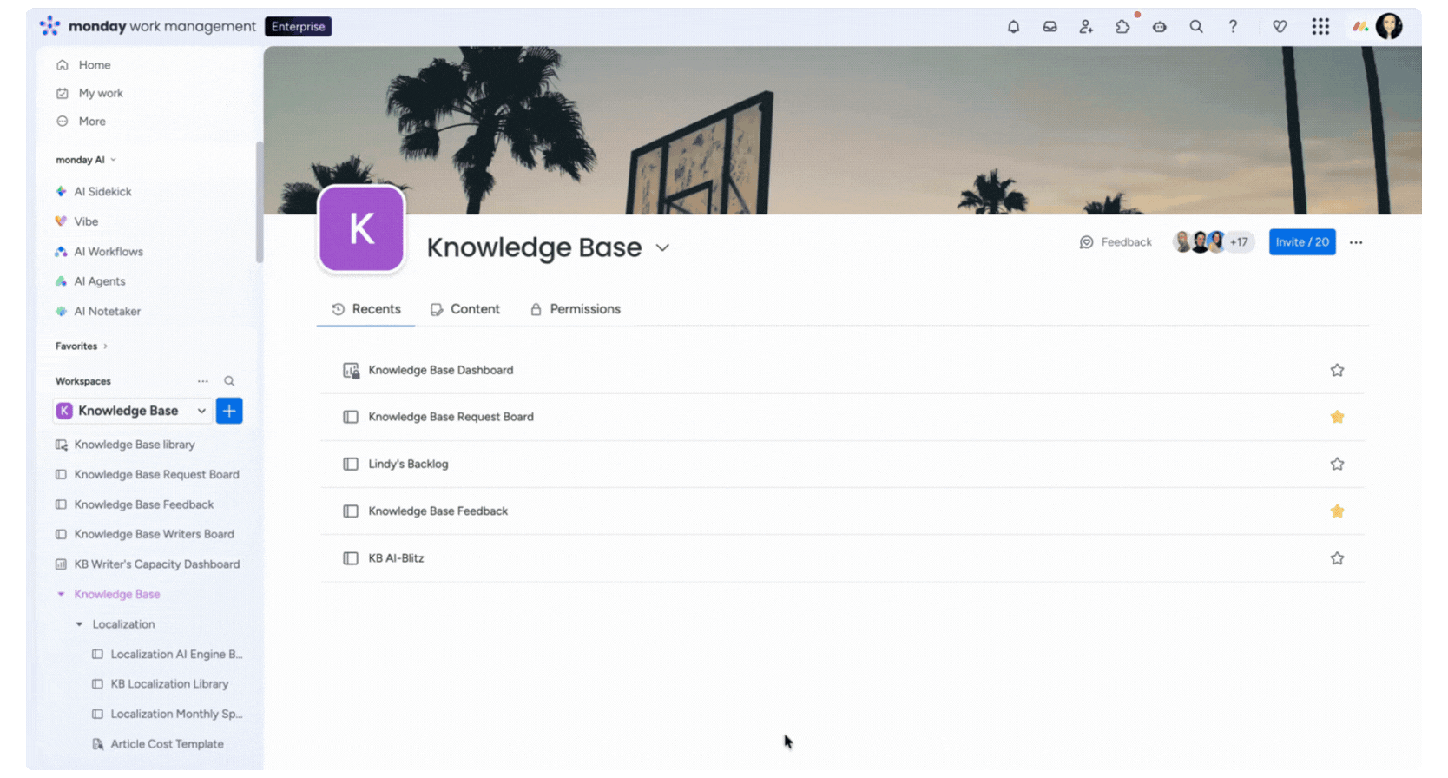Click the robot autopilot icon in top bar
This screenshot has width=1448, height=778.
(1159, 27)
